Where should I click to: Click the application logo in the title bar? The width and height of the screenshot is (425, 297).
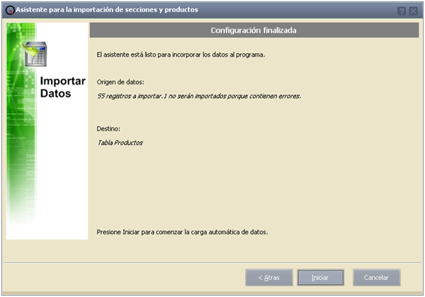coord(10,10)
